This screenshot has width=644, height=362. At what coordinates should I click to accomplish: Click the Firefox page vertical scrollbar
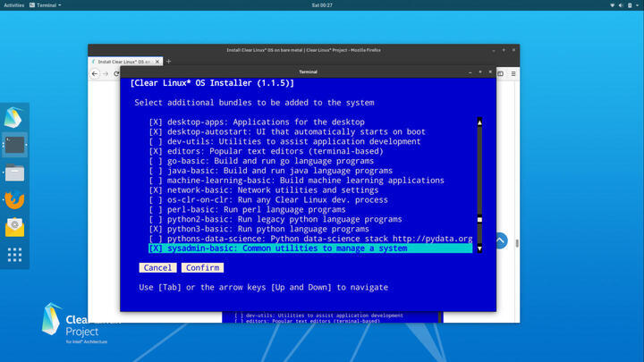(517, 243)
